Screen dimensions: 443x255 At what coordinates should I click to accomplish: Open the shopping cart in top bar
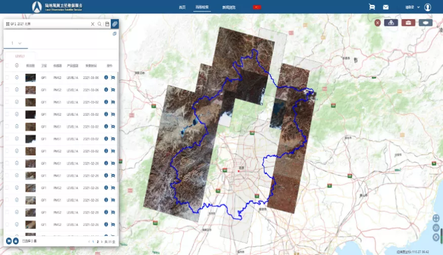(372, 7)
